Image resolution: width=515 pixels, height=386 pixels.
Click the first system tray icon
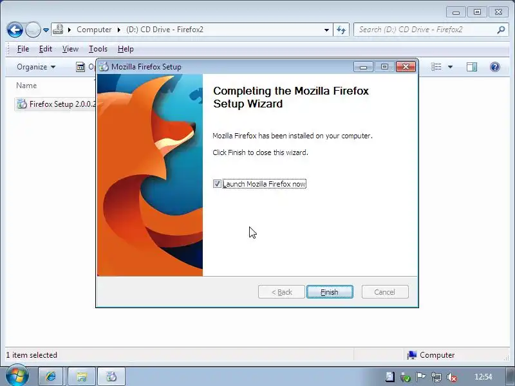pos(390,377)
